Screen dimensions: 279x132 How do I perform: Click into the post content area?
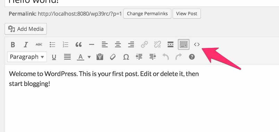[142, 98]
